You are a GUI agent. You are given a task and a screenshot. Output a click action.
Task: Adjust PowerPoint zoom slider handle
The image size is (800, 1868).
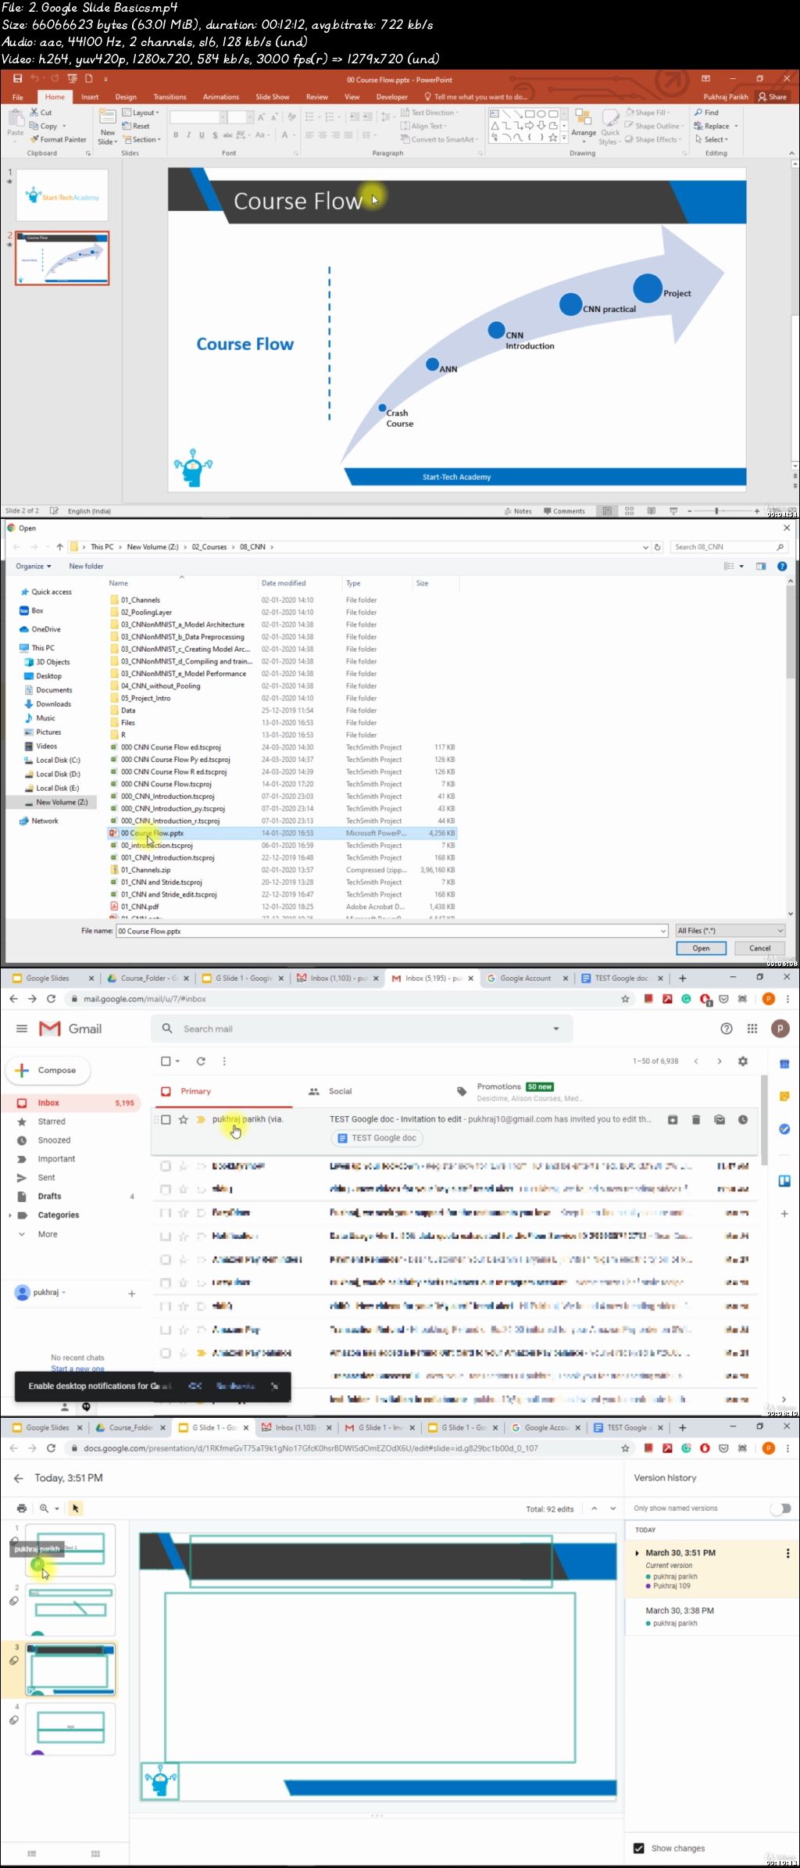click(716, 511)
